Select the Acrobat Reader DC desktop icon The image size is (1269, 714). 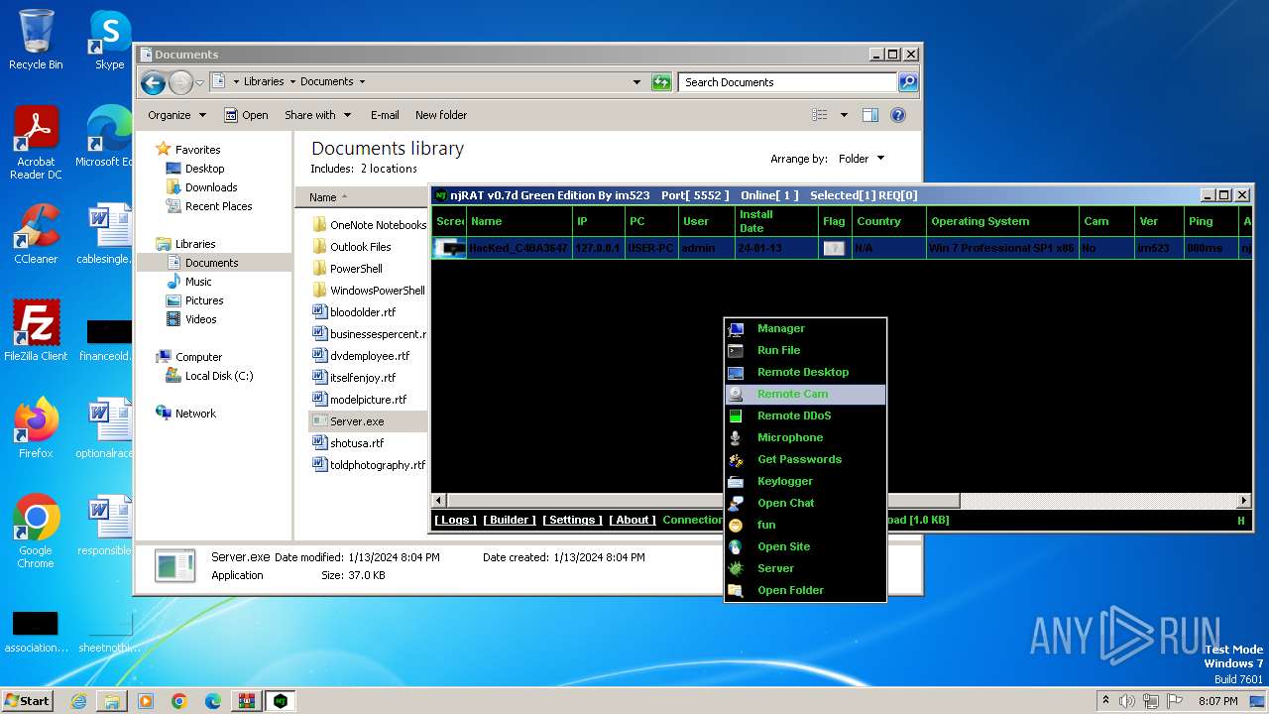36,144
